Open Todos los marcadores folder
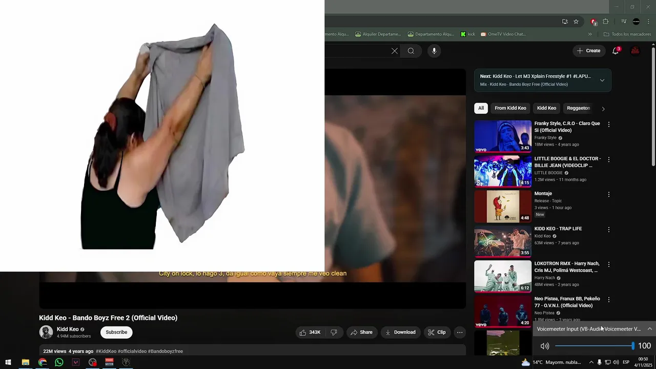Image resolution: width=656 pixels, height=369 pixels. pyautogui.click(x=627, y=34)
